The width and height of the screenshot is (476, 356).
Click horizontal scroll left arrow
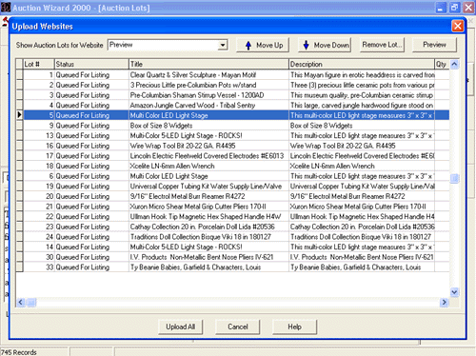pyautogui.click(x=21, y=302)
